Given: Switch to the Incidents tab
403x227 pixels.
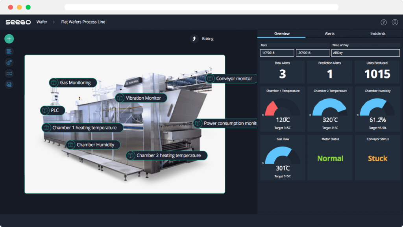Looking at the screenshot, I should click(377, 33).
